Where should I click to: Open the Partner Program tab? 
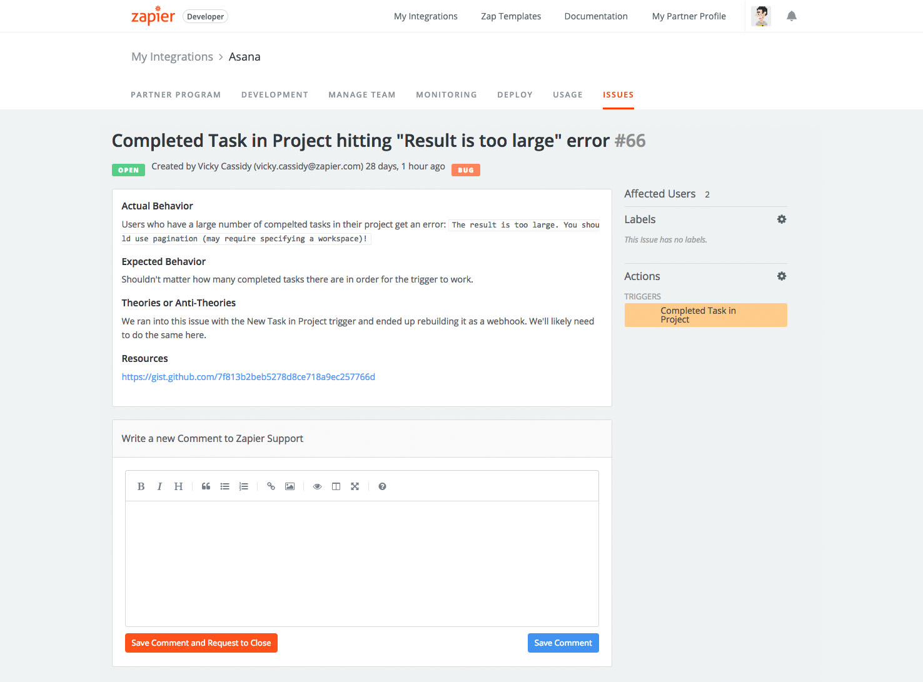176,95
